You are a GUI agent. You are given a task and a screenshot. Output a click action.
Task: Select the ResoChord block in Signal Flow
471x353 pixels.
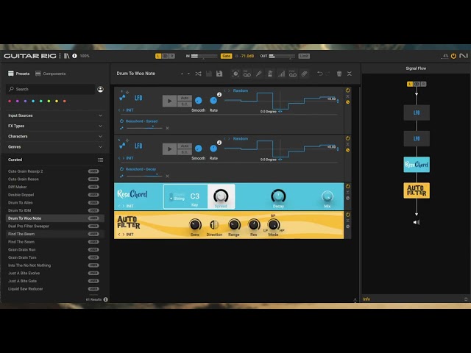(x=417, y=165)
